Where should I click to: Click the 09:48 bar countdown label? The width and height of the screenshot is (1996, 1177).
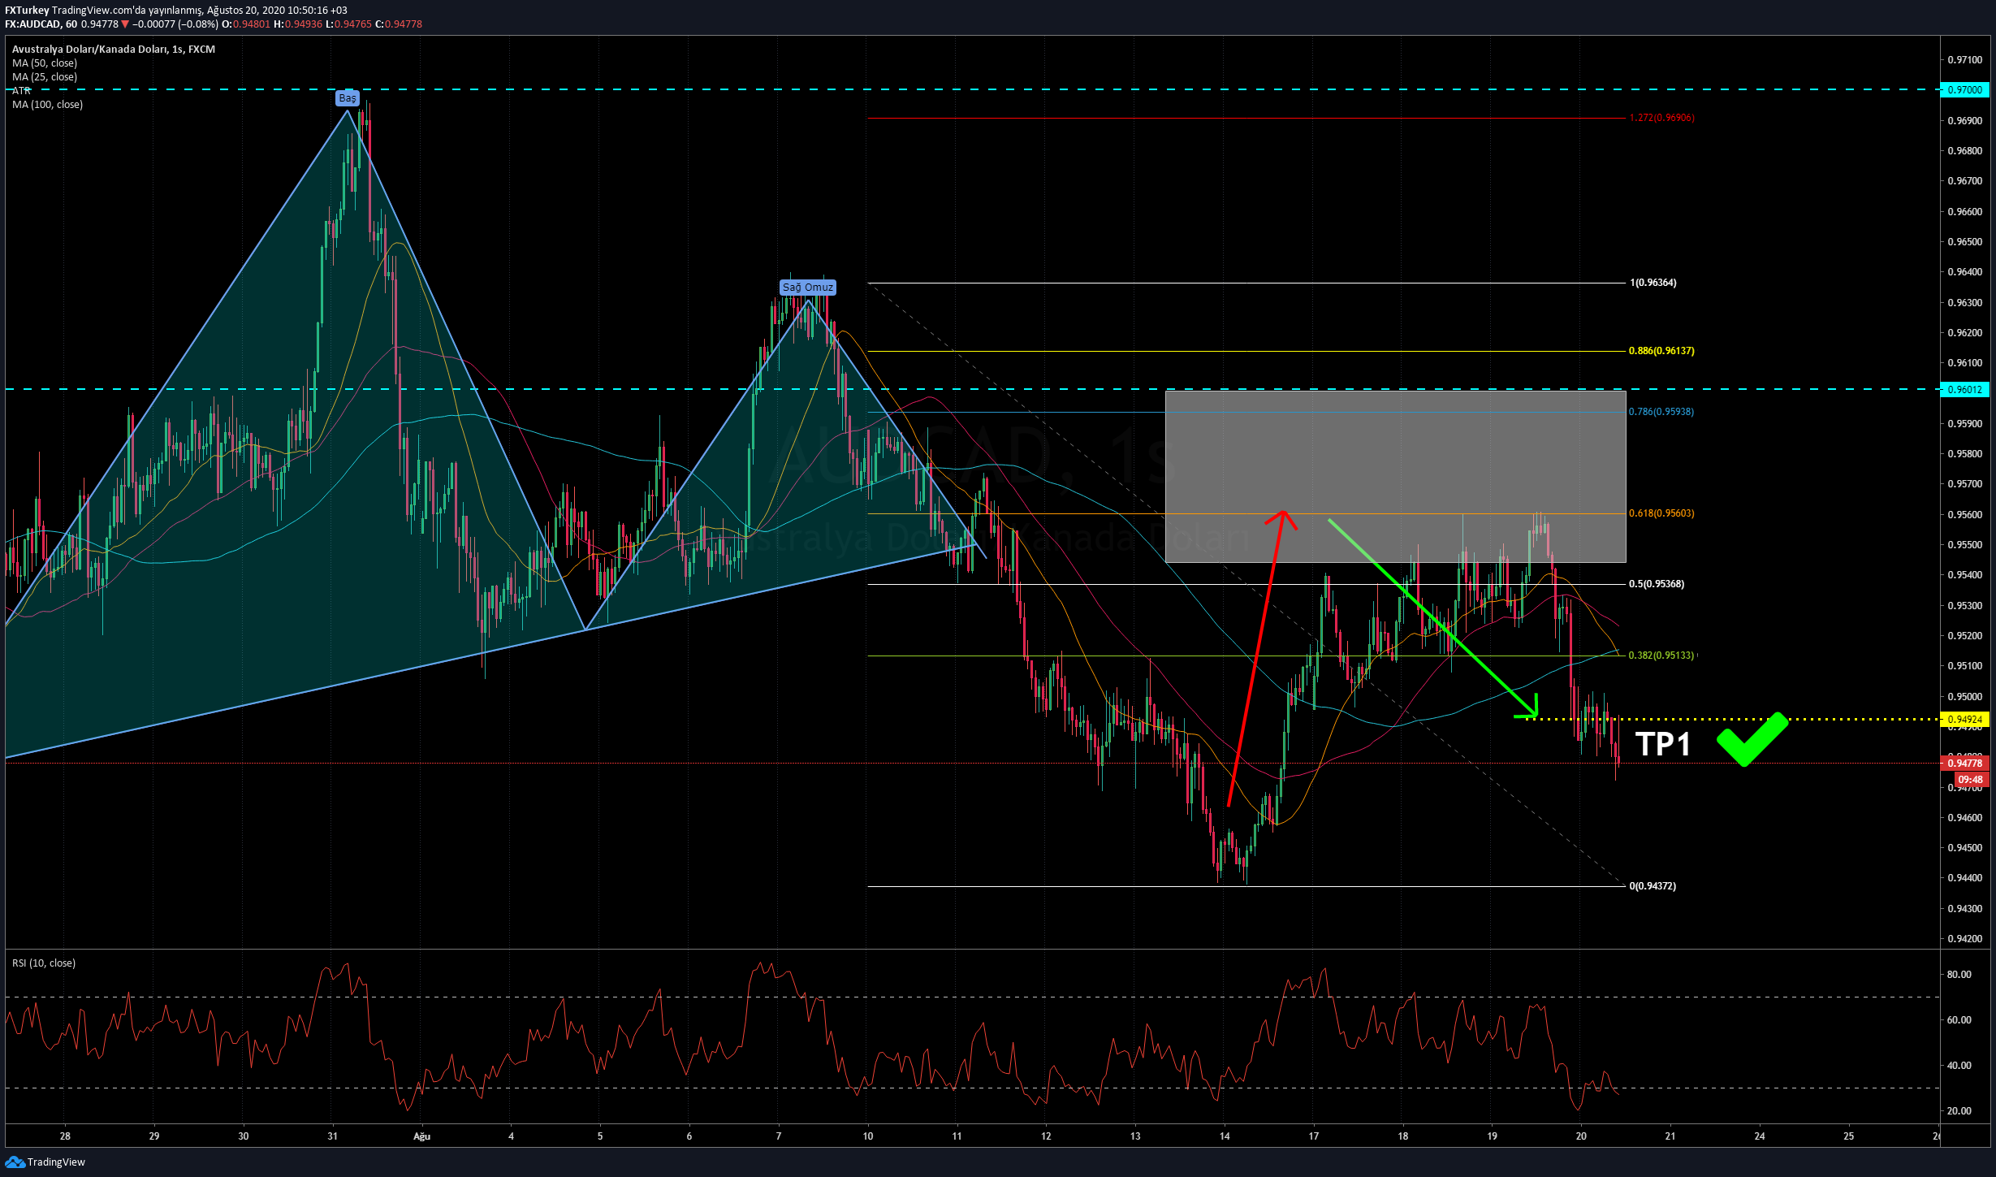(1971, 780)
